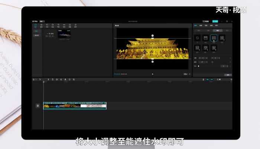Open the Effects tab in the top toolbar
The height and width of the screenshot is (149, 260).
(58, 26)
